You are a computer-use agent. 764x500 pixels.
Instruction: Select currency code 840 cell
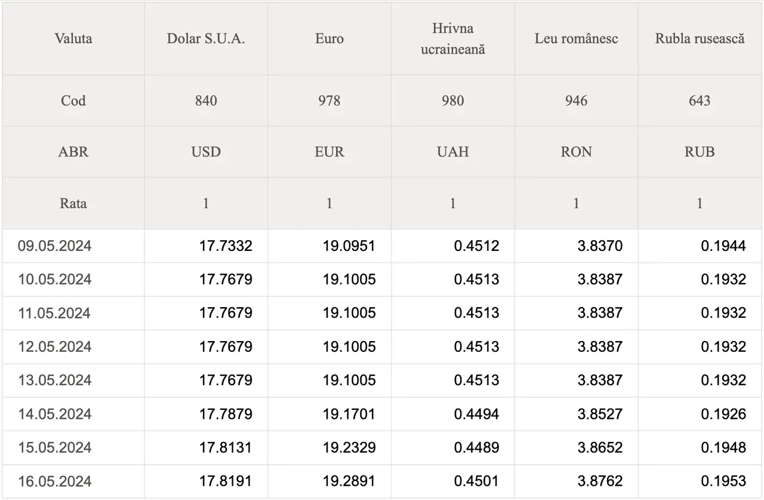[x=206, y=100]
